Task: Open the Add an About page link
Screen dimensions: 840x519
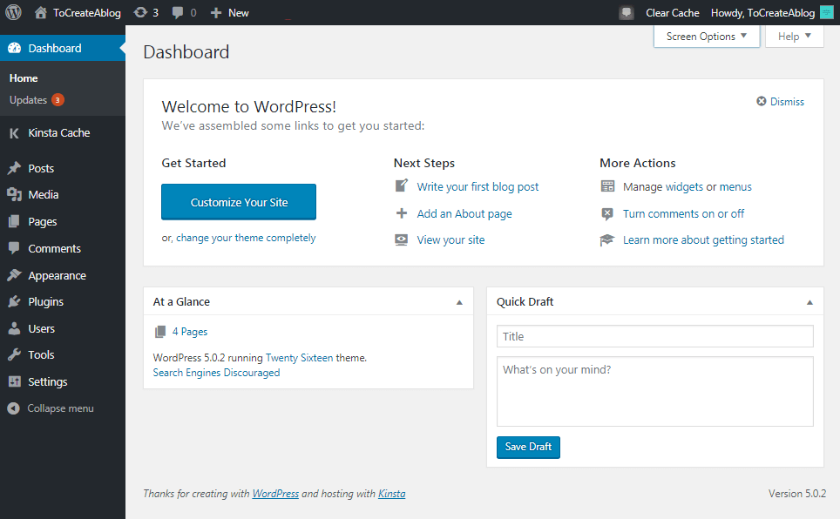Action: click(x=464, y=214)
